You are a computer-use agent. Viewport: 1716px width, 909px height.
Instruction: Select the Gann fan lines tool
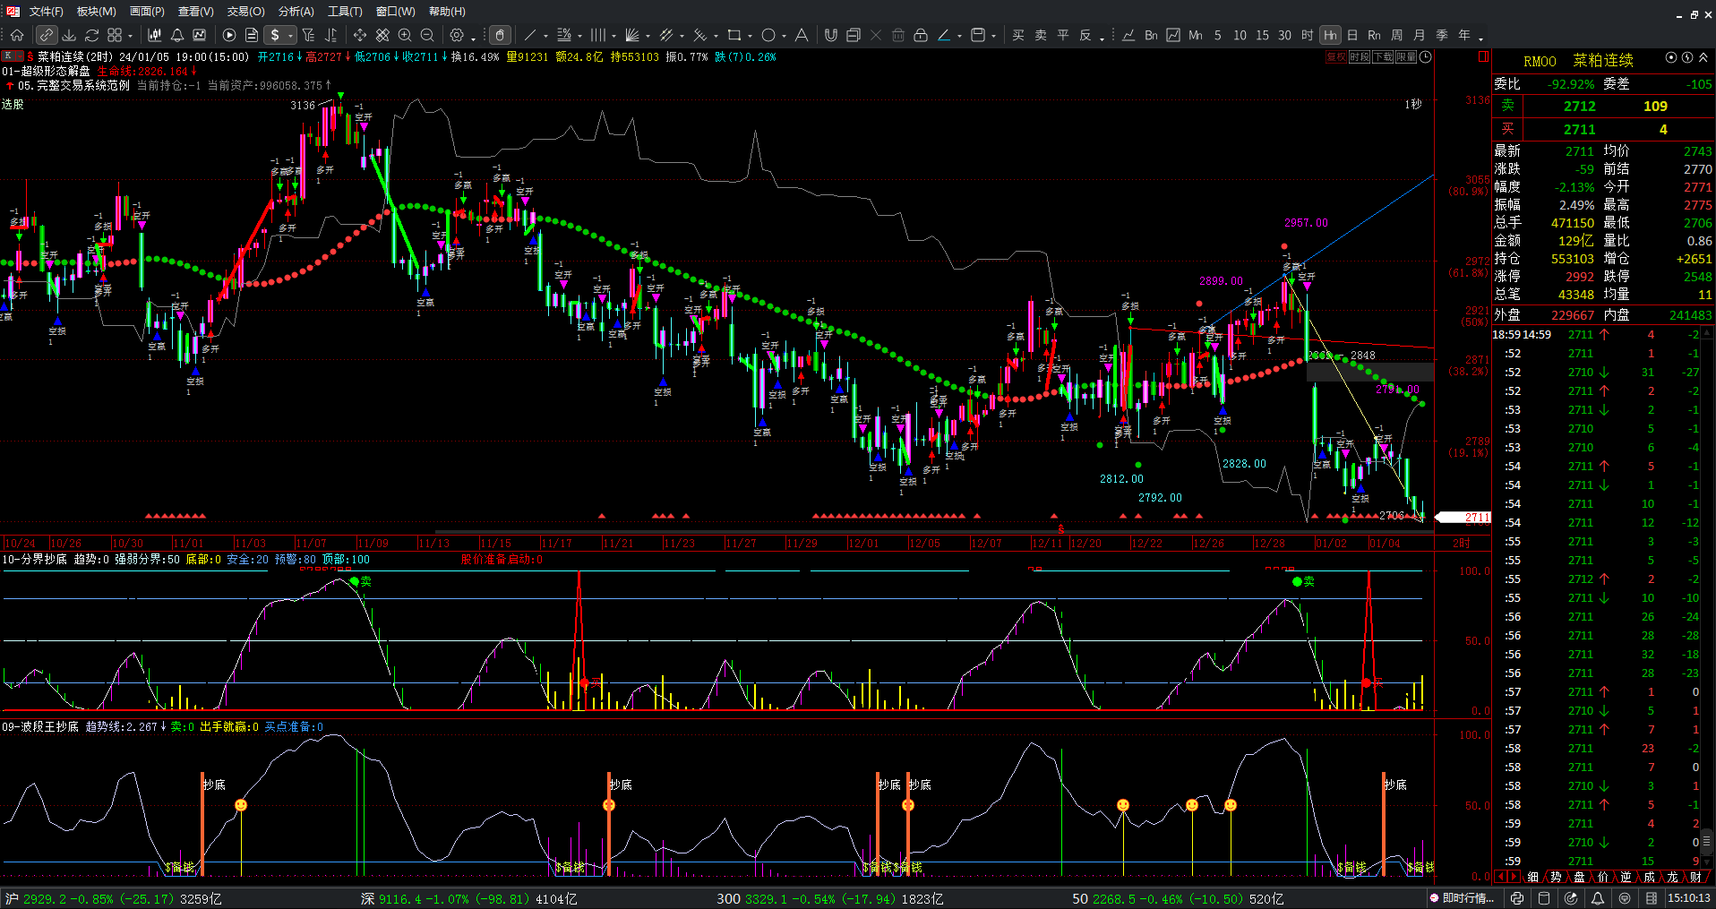click(x=632, y=35)
